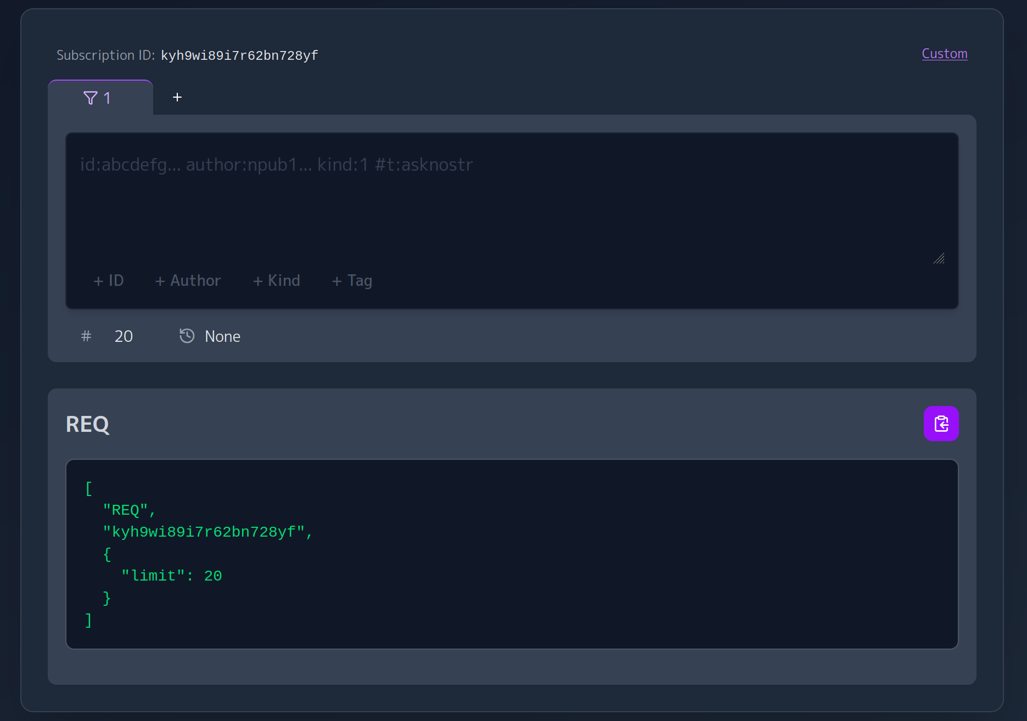
Task: Add a Kind filter
Action: (x=277, y=281)
